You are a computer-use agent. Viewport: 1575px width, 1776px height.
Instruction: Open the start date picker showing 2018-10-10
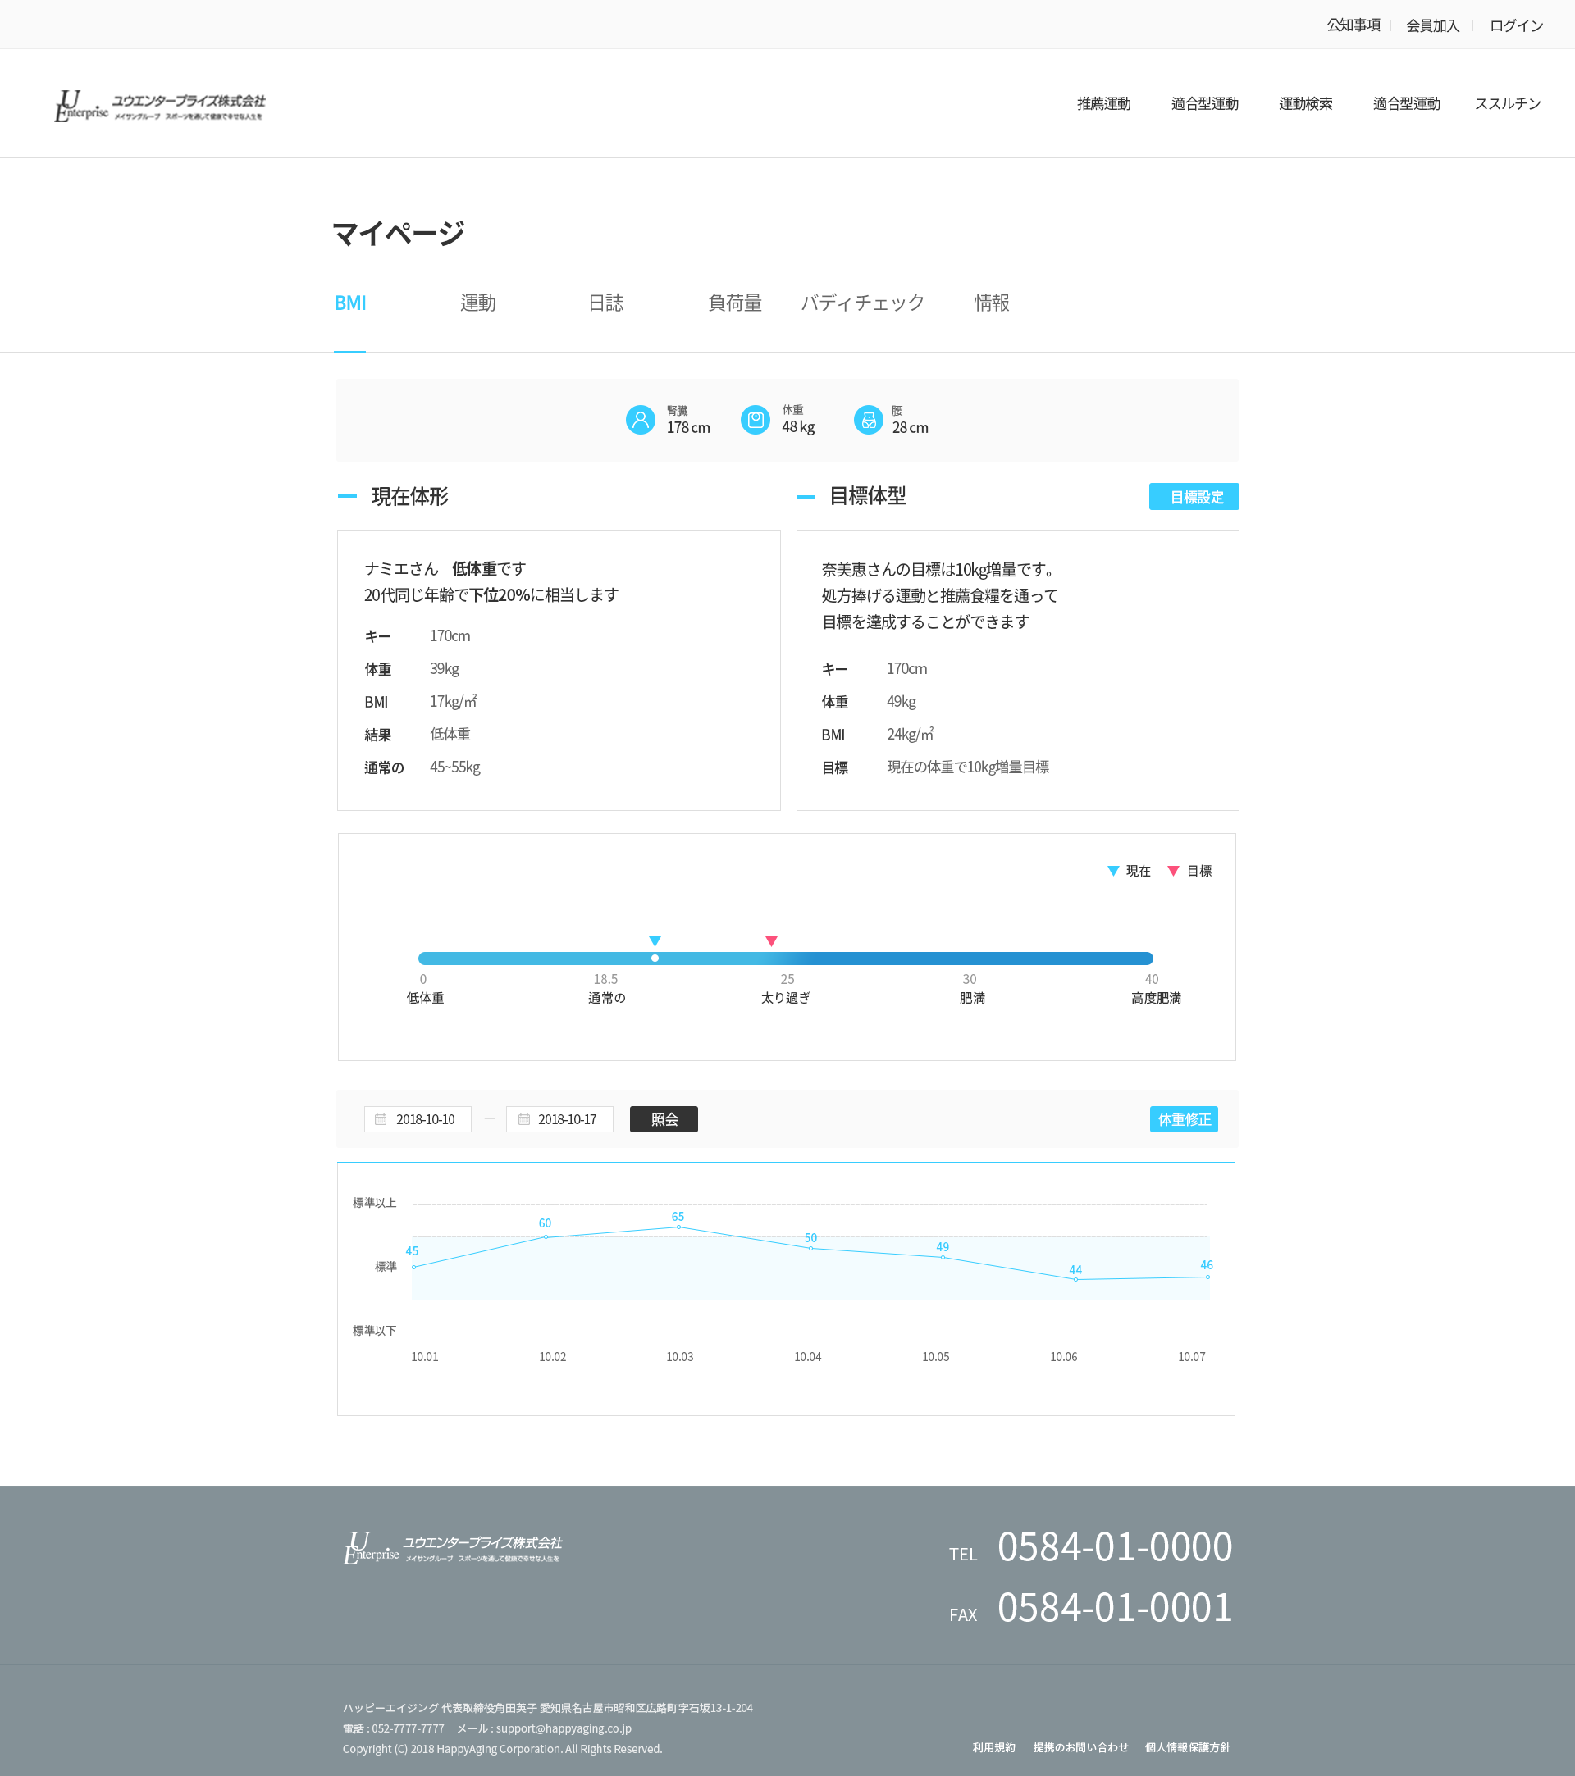[418, 1119]
